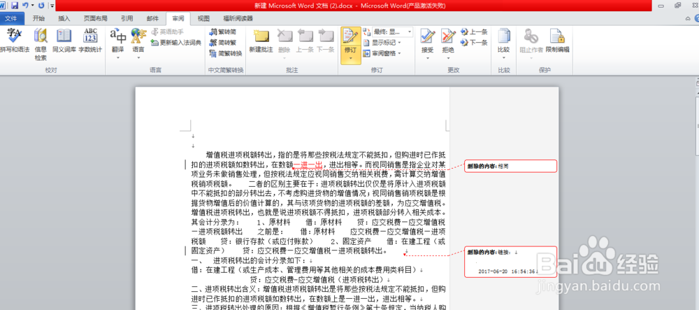This screenshot has width=699, height=310.
Task: Switch to the Home (开始) tab
Action: [x=38, y=18]
